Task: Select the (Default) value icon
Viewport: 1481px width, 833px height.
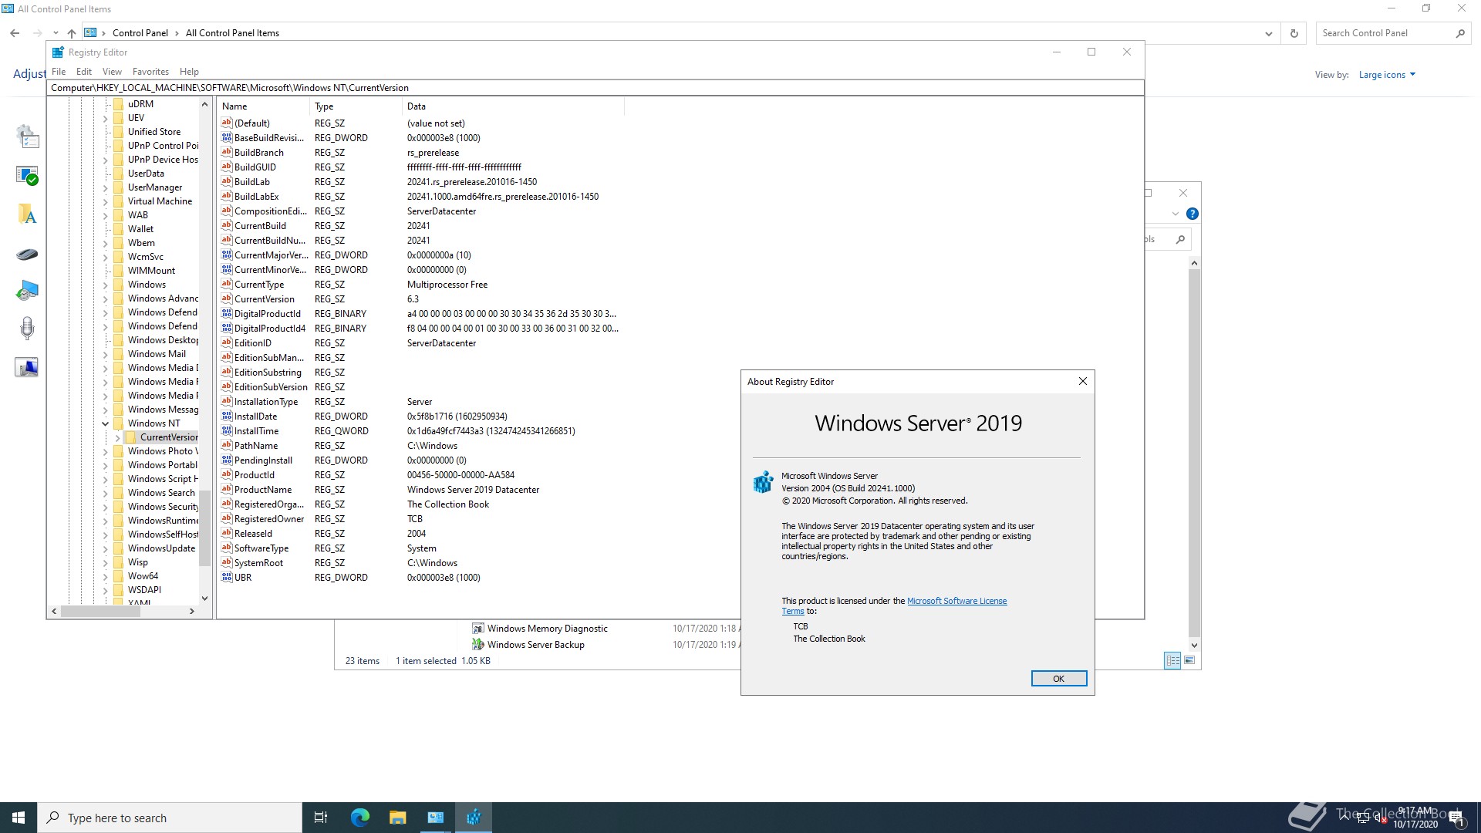Action: tap(227, 123)
